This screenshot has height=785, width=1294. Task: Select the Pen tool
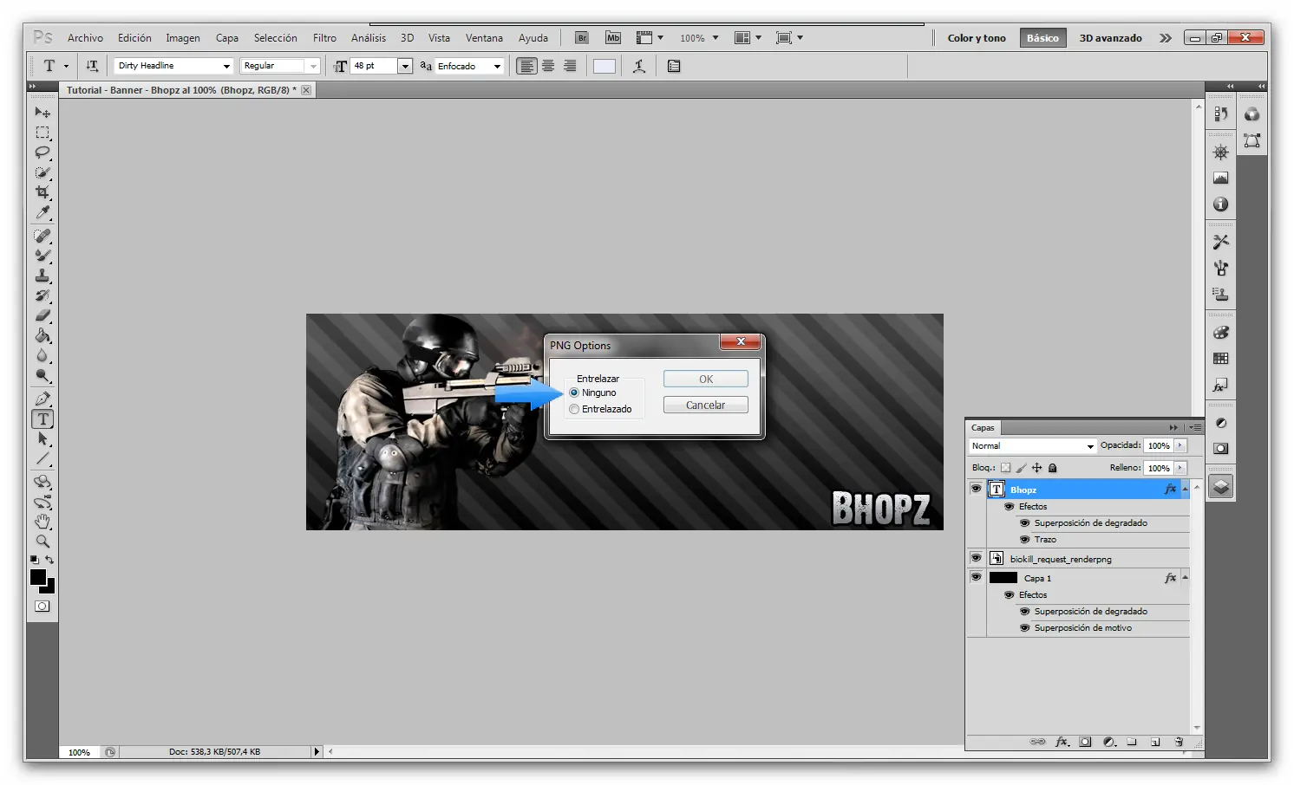coord(42,399)
